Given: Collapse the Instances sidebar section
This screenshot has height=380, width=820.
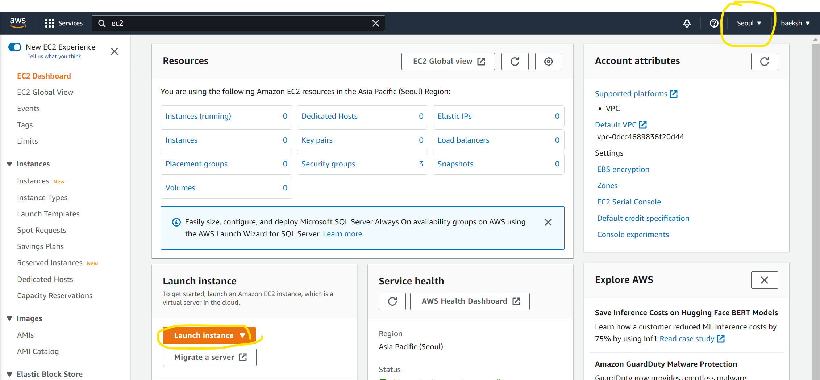Looking at the screenshot, I should (9, 164).
